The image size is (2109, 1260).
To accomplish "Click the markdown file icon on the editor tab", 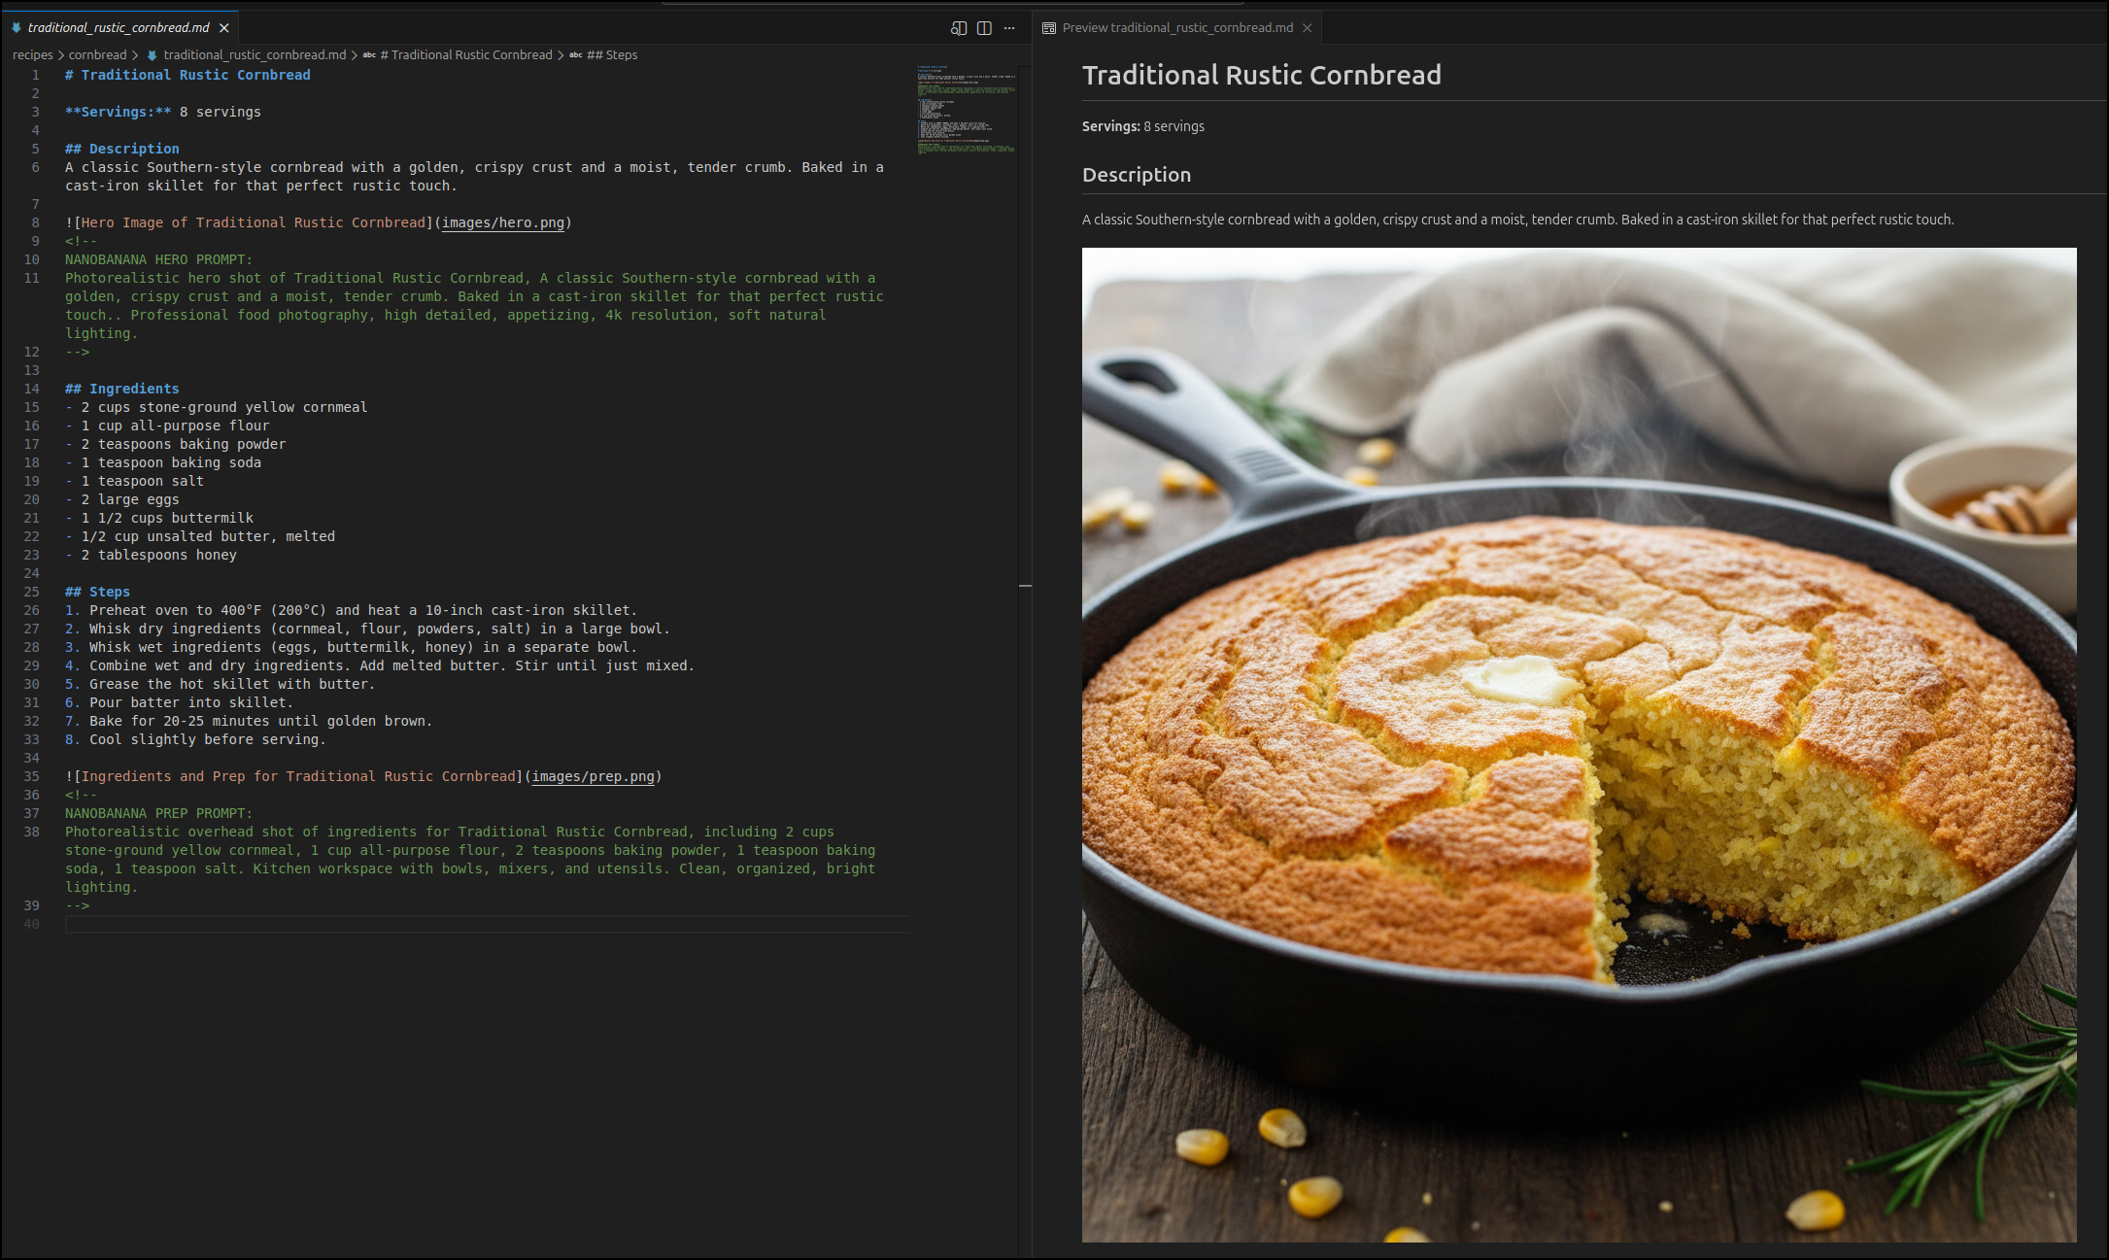I will 18,27.
